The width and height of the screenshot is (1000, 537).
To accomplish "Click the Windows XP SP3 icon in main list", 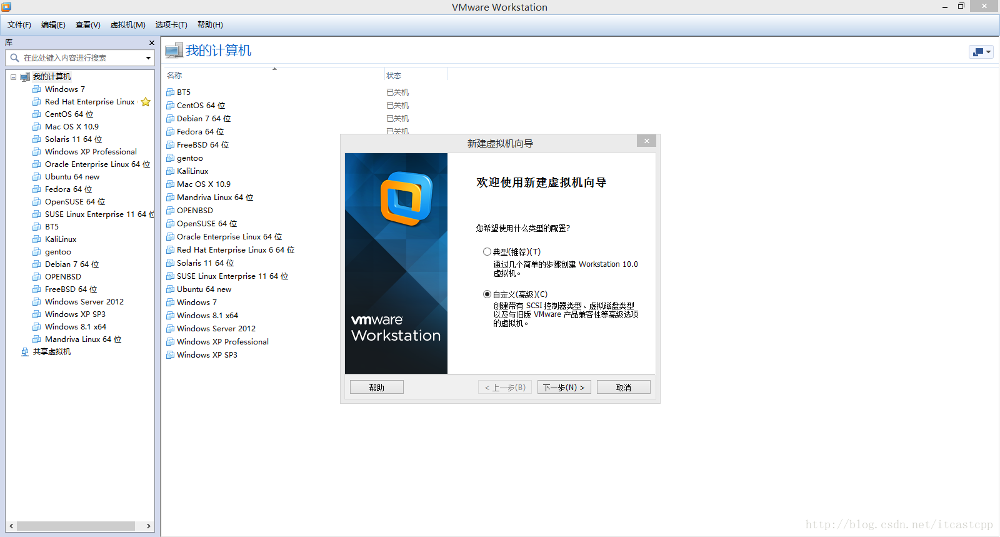I will point(170,355).
